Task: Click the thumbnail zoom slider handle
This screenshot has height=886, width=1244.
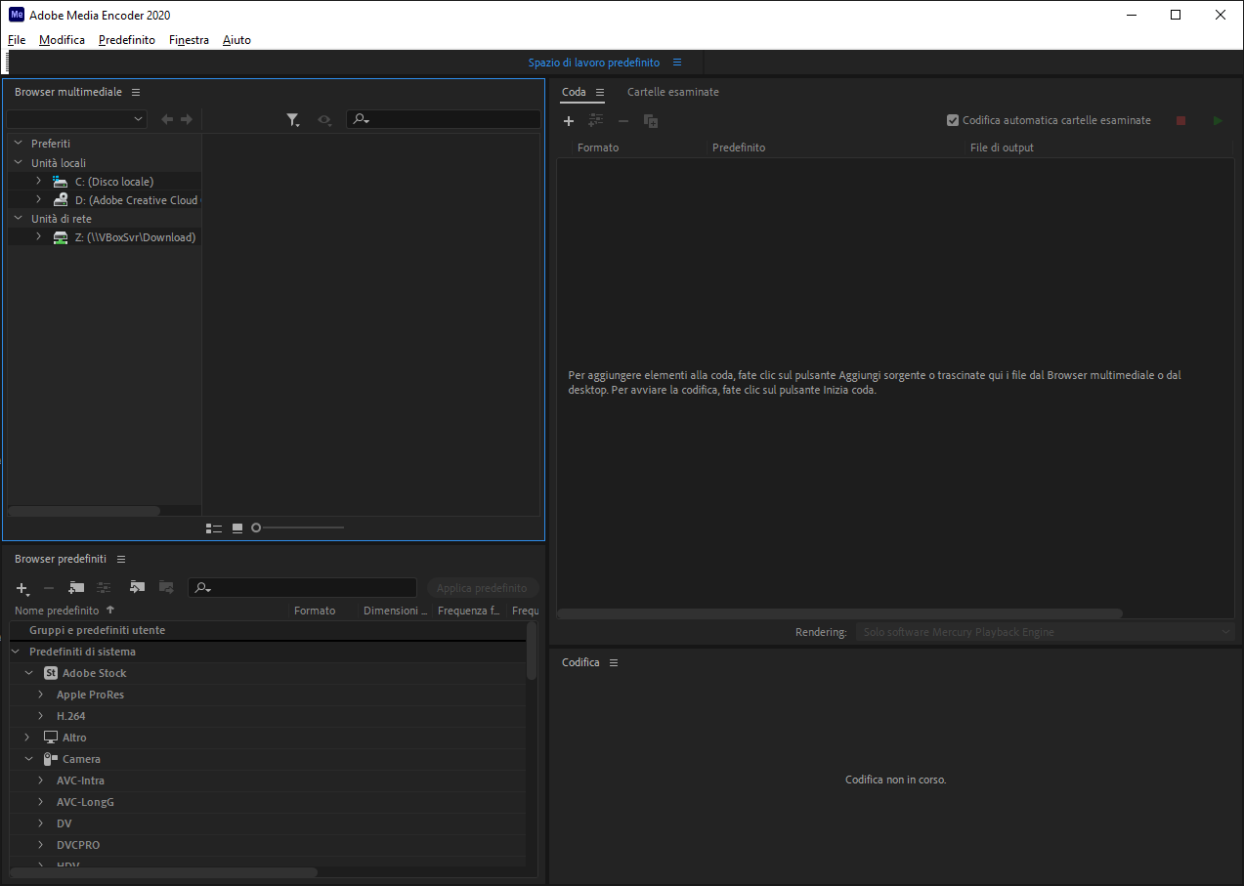Action: point(256,527)
